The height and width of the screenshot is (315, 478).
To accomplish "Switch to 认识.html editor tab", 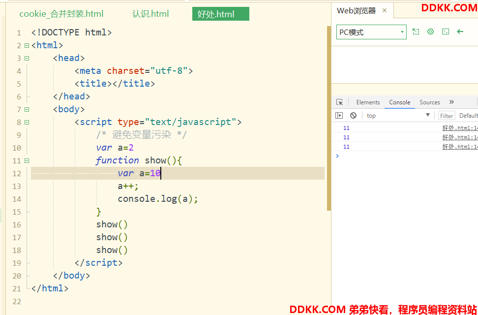I will (x=150, y=14).
